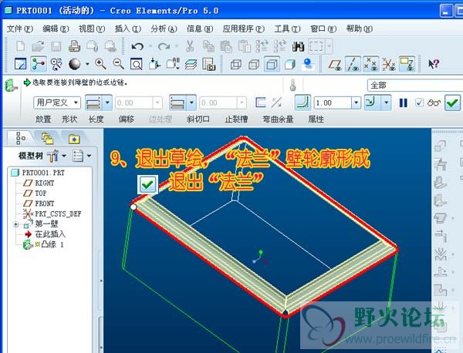Select the folder browser tab
This screenshot has width=463, height=353.
pyautogui.click(x=48, y=138)
